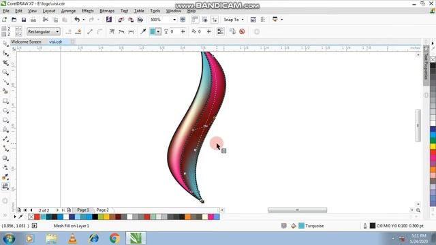436x245 pixels.
Task: Click the Cut scissors icon
Action: coord(46,20)
